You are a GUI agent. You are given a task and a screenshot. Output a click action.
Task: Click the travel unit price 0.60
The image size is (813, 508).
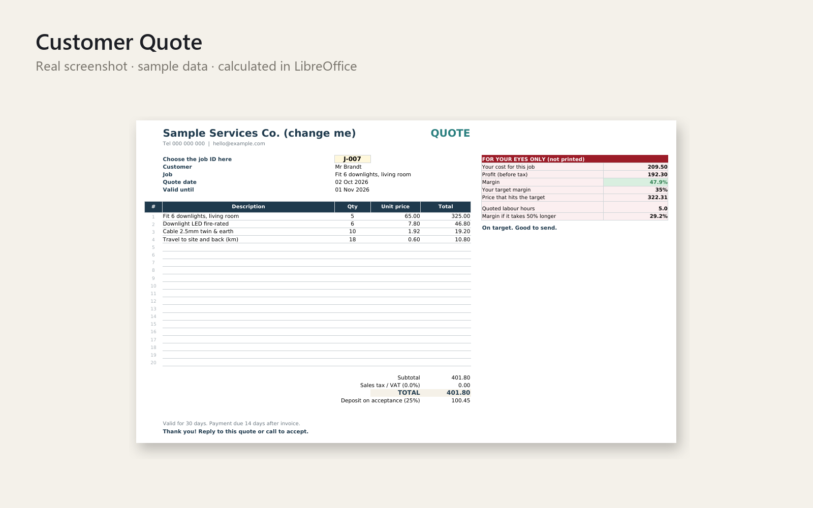414,239
